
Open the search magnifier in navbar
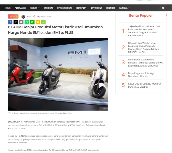[163, 8]
